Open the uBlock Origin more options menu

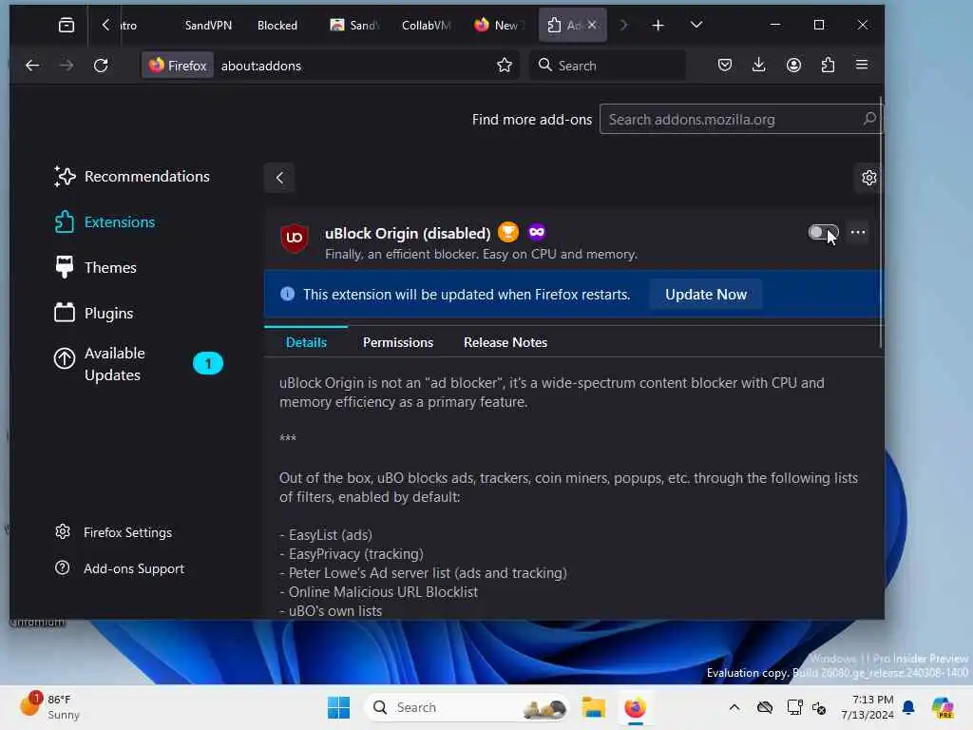[858, 233]
